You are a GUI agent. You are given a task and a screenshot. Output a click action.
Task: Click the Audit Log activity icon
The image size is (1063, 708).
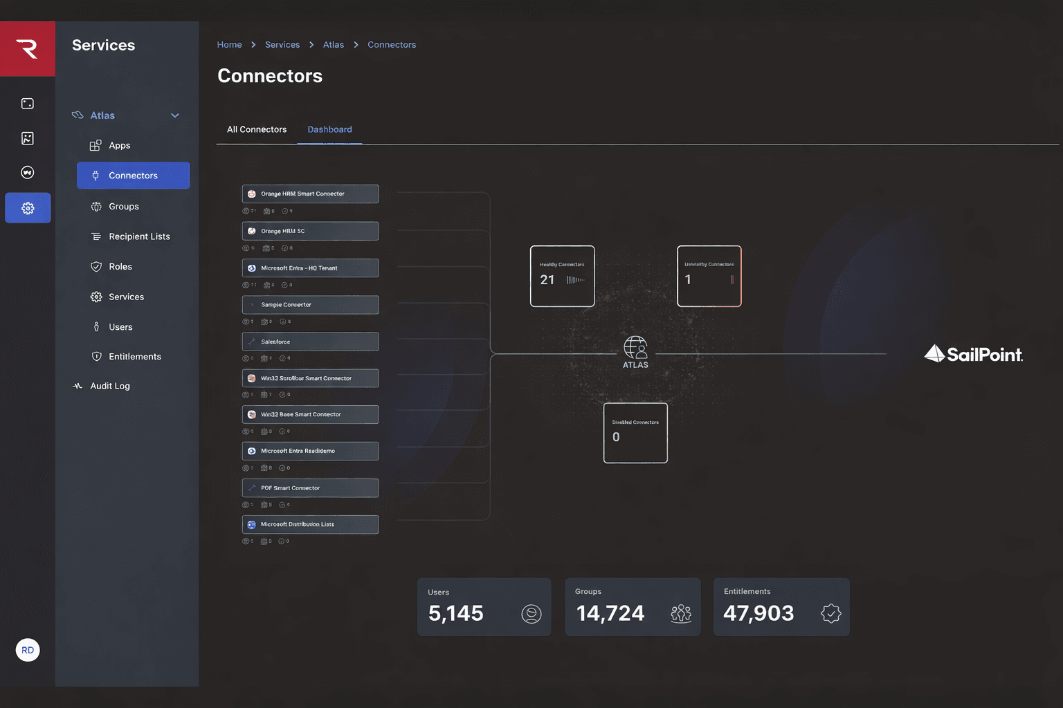pyautogui.click(x=77, y=386)
